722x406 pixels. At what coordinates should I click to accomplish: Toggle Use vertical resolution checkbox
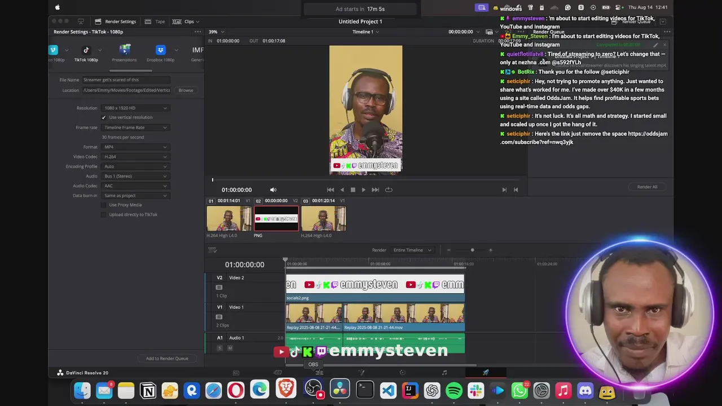tap(104, 117)
